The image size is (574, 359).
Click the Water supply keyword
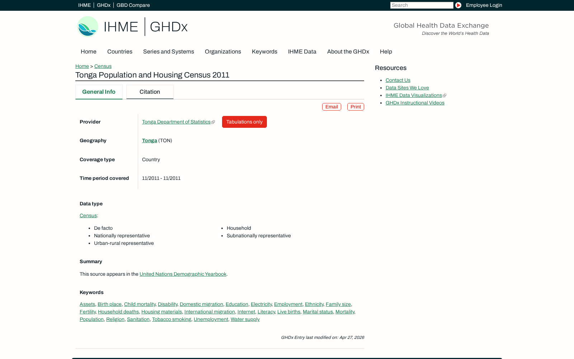245,319
